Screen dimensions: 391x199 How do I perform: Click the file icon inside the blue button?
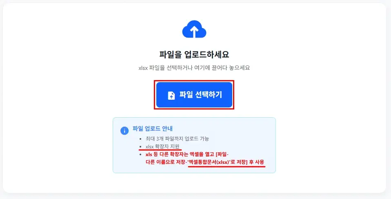171,95
